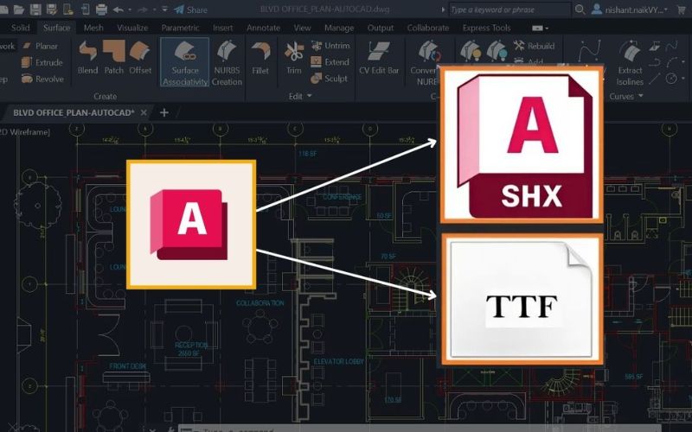Redo the last undone action

point(143,10)
